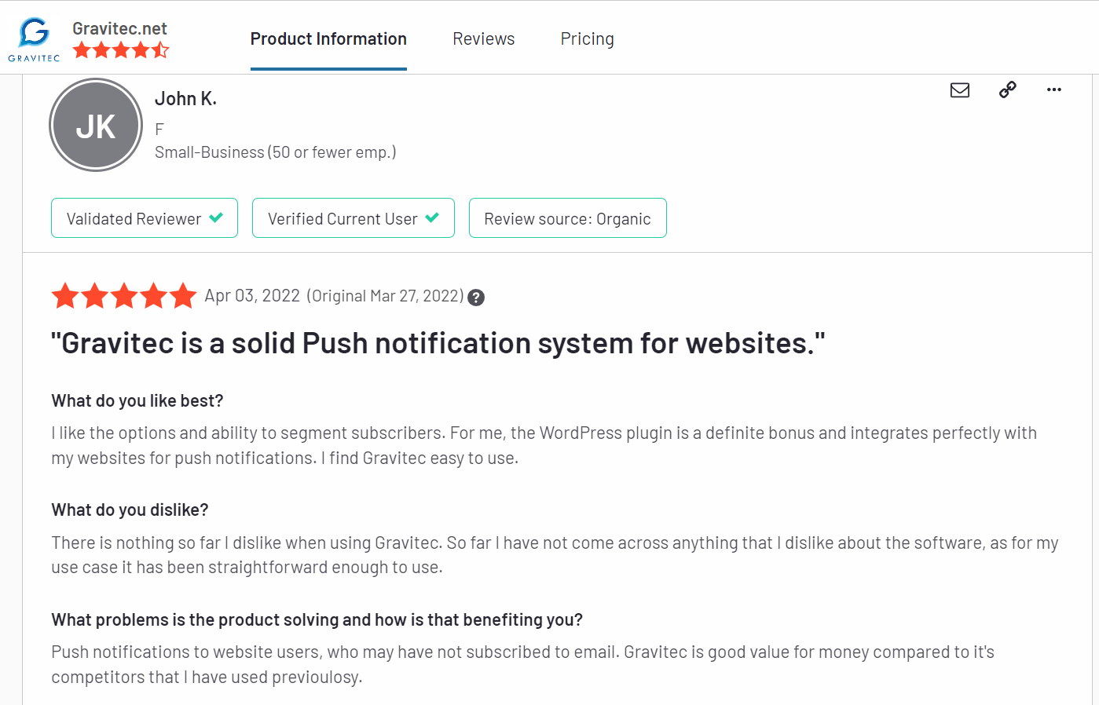Select the Product Information tab
Image resolution: width=1099 pixels, height=705 pixels.
pos(328,39)
